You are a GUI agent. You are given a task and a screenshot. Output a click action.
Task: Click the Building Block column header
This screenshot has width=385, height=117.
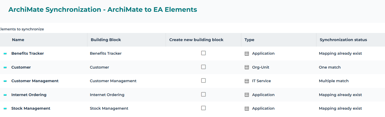tap(106, 40)
